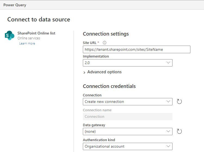Click the Power Query title bar label

click(15, 5)
